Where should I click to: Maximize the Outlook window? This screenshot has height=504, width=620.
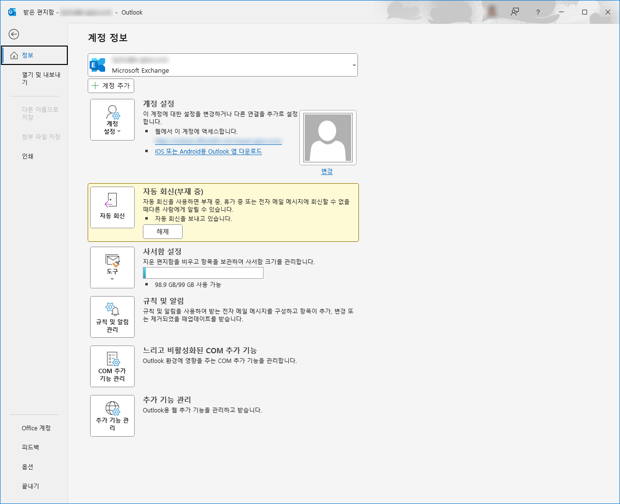[585, 12]
